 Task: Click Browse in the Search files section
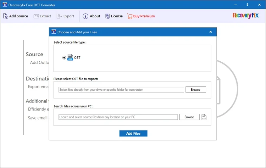point(189,117)
